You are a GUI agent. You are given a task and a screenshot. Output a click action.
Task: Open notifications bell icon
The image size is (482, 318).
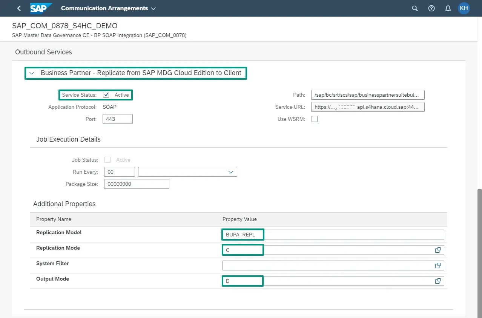coord(448,8)
